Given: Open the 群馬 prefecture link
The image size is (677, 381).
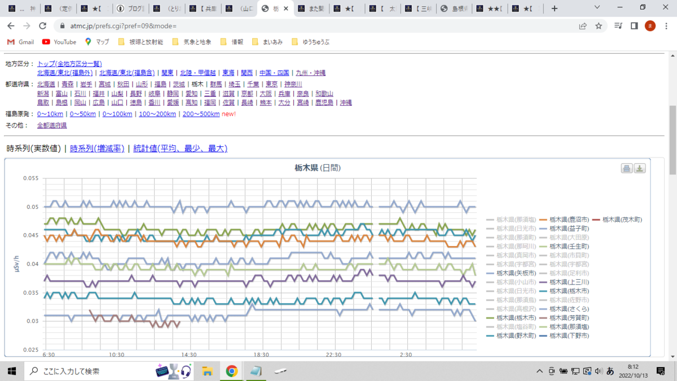Looking at the screenshot, I should pos(216,84).
